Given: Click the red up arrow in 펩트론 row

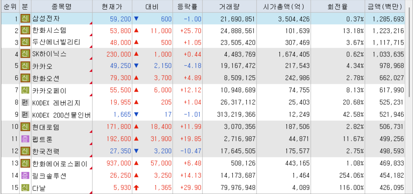Looking at the screenshot, I should click(136, 138).
